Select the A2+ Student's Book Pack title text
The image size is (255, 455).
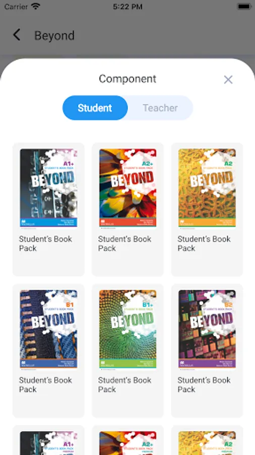[x=124, y=244]
